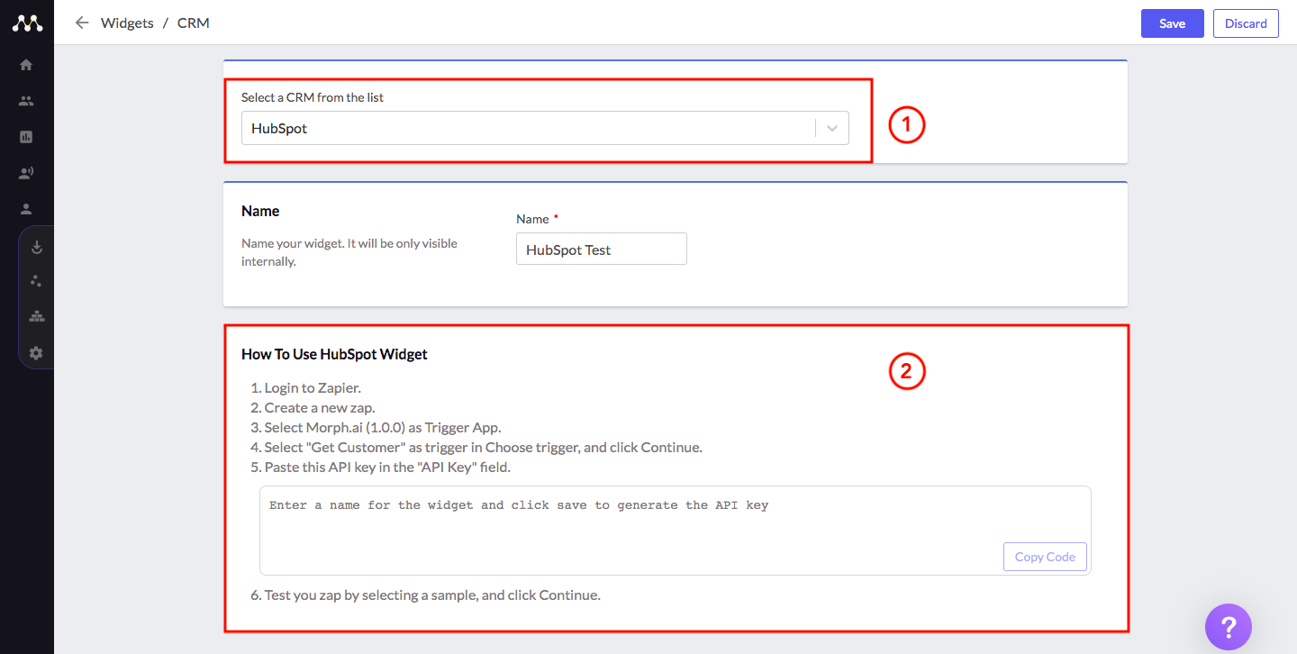Open the stacked blocks sidebar icon
The width and height of the screenshot is (1297, 654).
point(37,316)
